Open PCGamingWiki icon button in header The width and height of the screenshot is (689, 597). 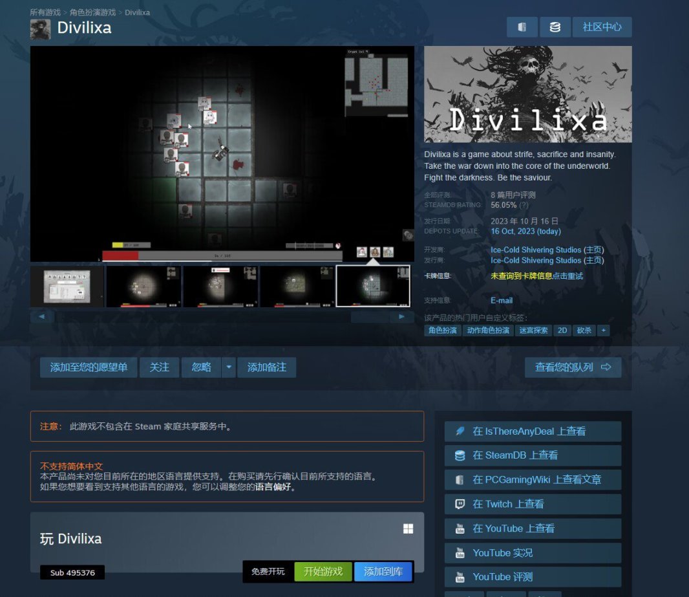(522, 27)
